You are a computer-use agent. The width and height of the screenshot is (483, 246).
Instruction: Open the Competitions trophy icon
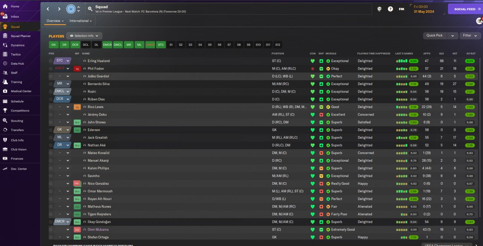click(x=5, y=111)
